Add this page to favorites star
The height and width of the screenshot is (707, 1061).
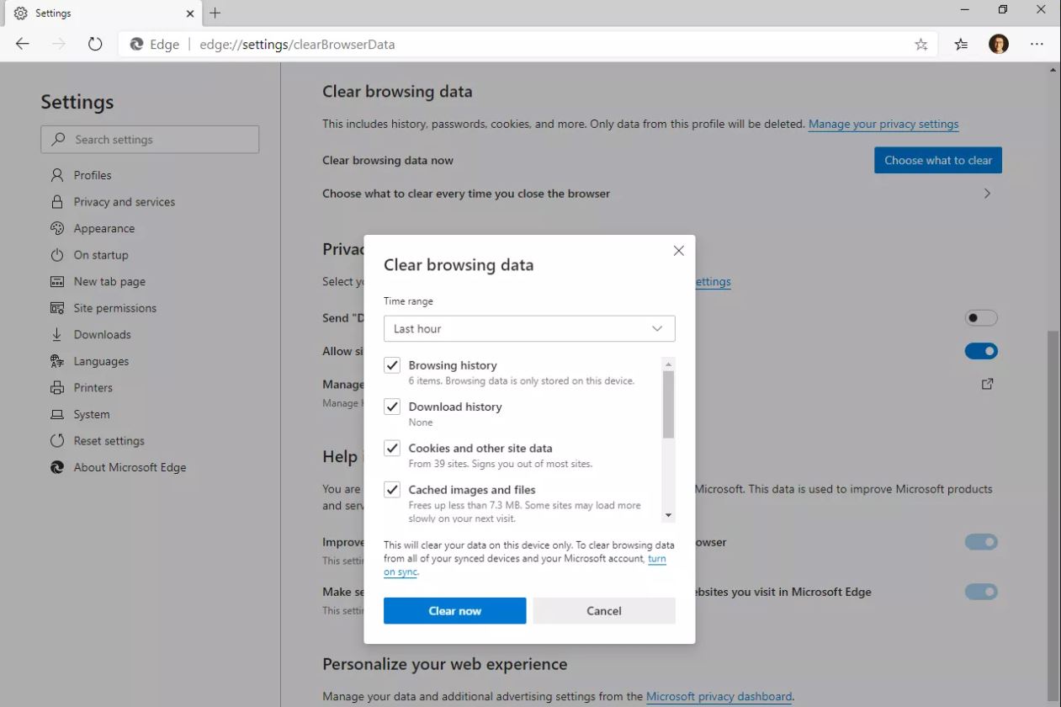920,45
